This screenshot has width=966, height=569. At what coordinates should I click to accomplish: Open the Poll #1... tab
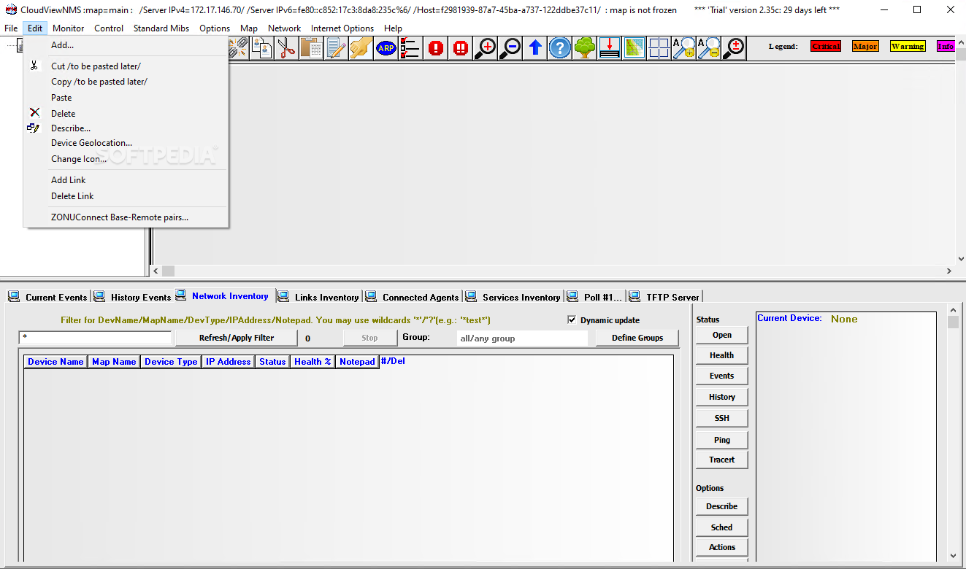(595, 296)
